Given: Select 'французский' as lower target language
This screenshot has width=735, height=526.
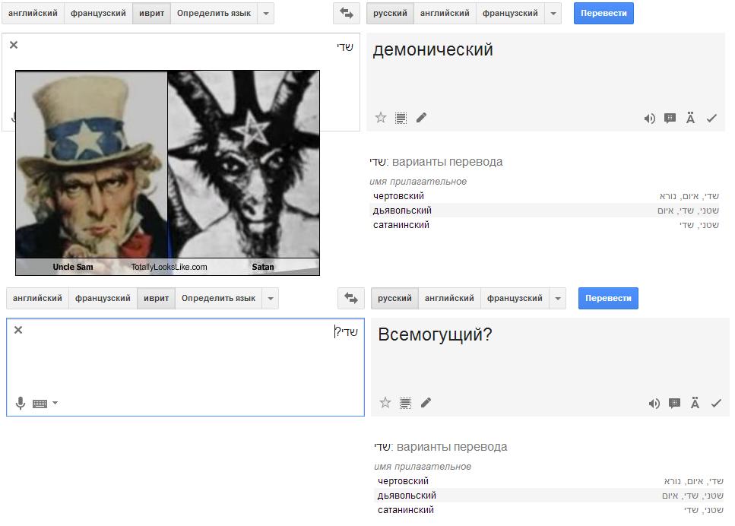Looking at the screenshot, I should tap(515, 298).
